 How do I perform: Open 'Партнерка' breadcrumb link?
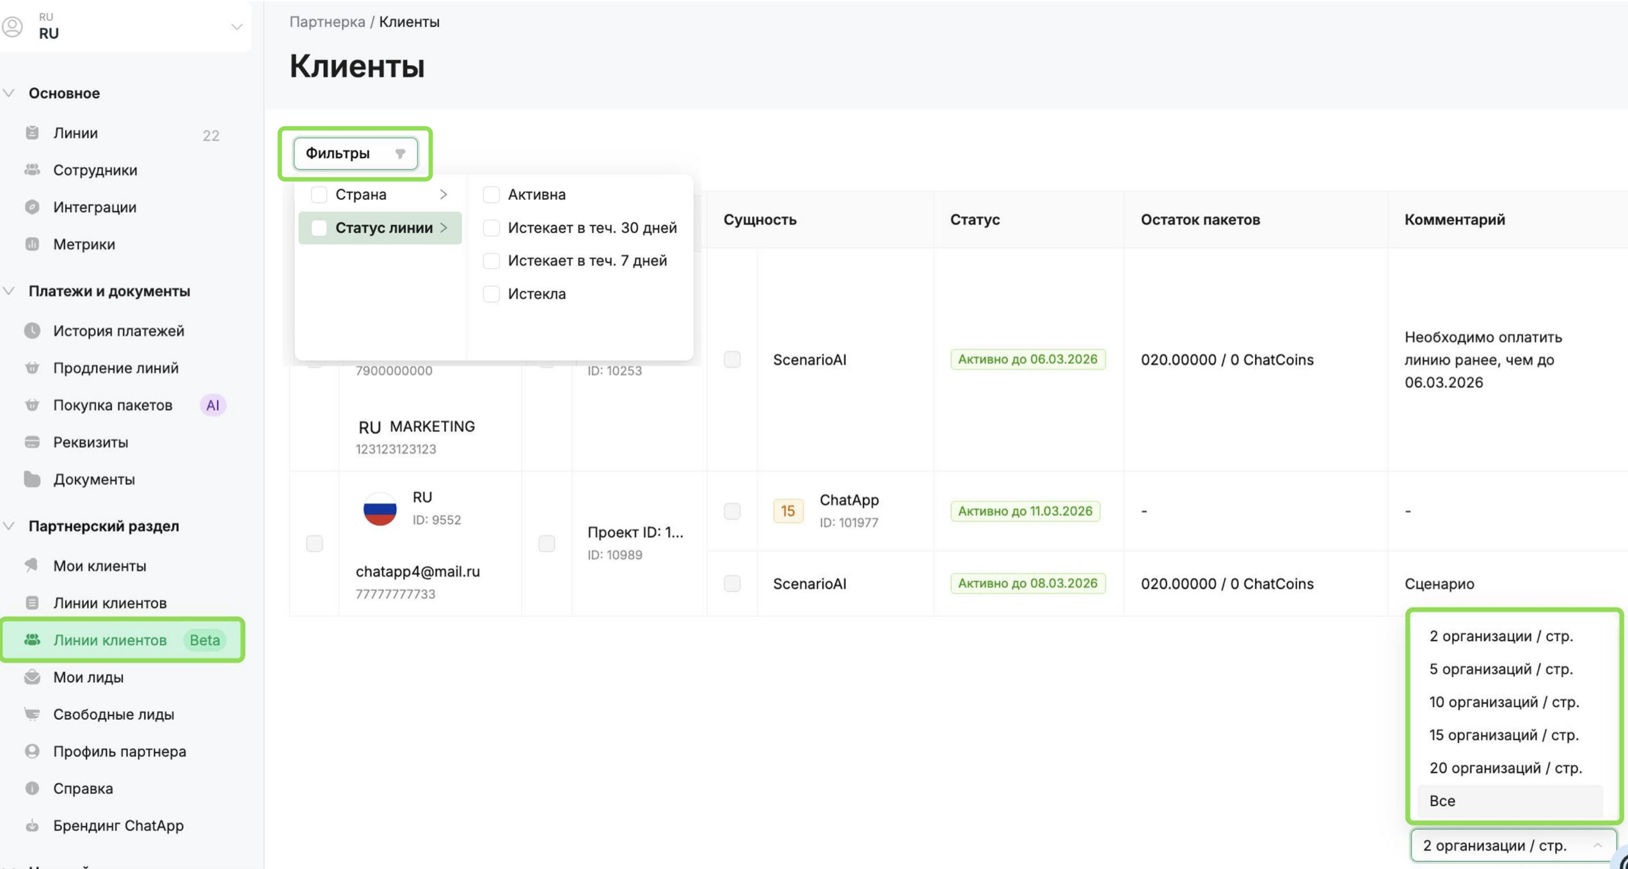(x=327, y=21)
